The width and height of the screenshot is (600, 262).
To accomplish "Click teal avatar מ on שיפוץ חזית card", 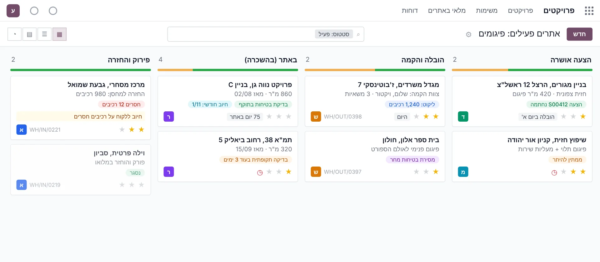I will 463,172.
